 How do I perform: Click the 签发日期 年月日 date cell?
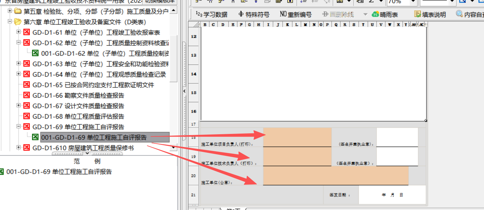tap(392, 195)
